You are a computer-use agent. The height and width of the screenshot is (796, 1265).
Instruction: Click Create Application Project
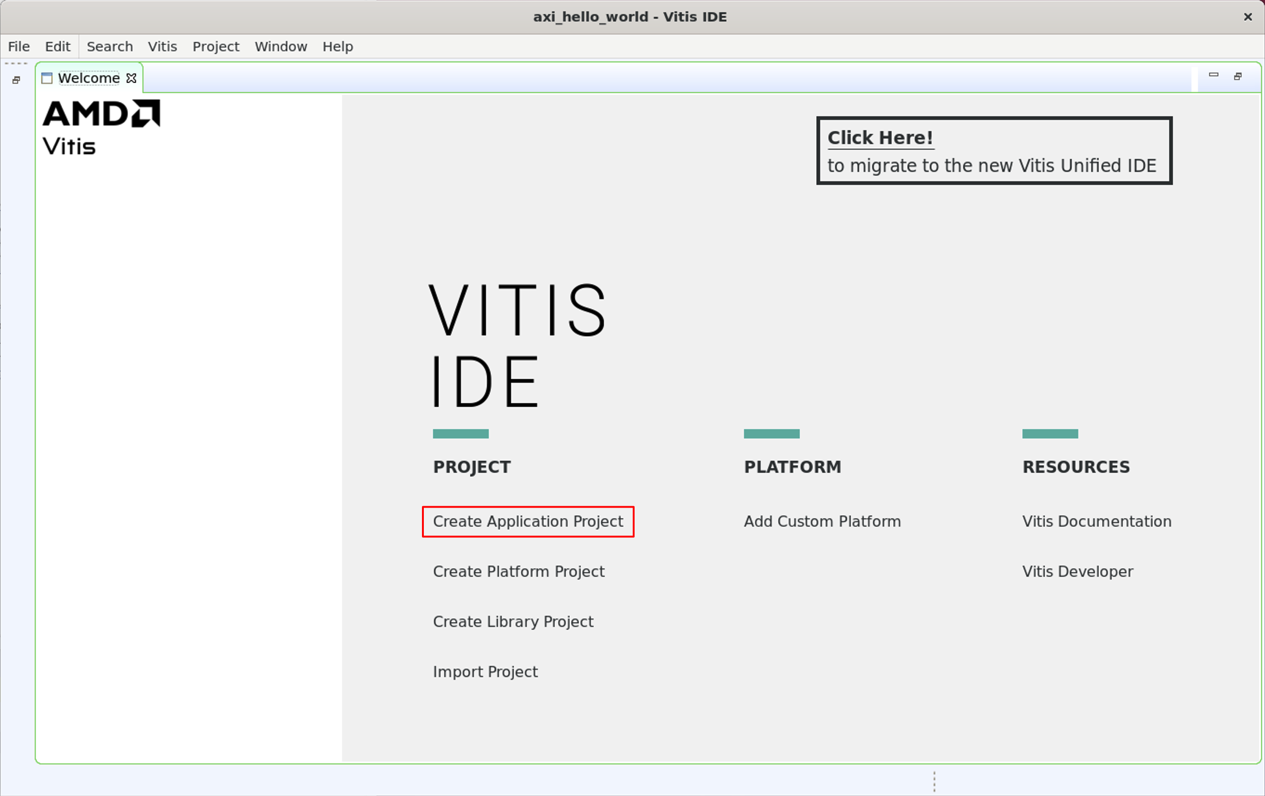coord(527,521)
